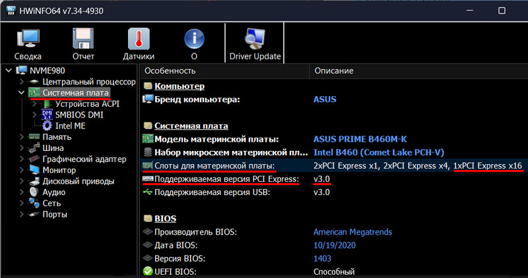528x278 pixels.
Task: Click the Отчет floppy disk report button
Action: (83, 44)
